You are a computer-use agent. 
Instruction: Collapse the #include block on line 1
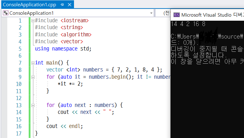click(x=33, y=21)
